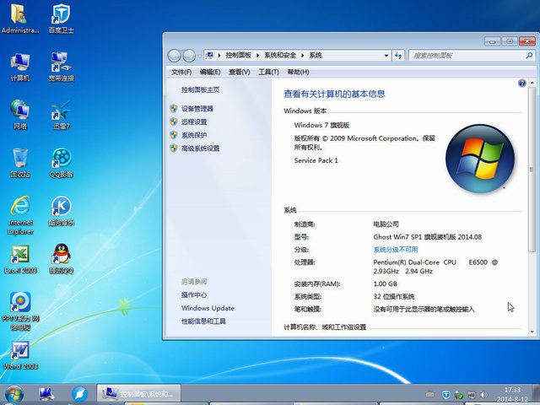Select the 网络 desktop icon
This screenshot has width=540, height=405.
(x=20, y=115)
